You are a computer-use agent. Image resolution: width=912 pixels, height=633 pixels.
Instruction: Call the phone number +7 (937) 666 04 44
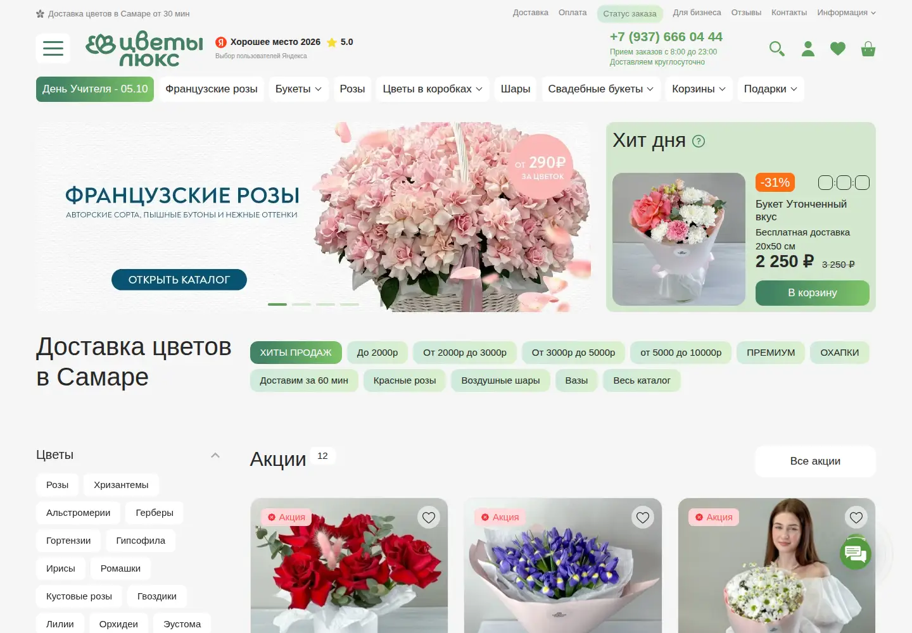(666, 37)
